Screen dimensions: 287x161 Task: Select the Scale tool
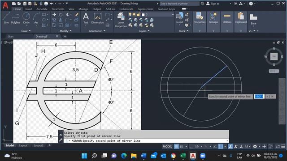point(61,25)
